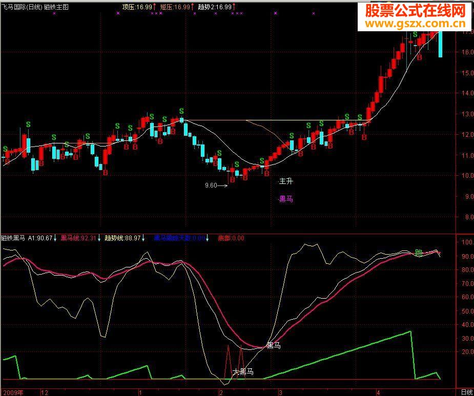Viewport: 474px width, 396px height.
Task: Click the month 4 marker on the time axis
Action: pos(379,393)
